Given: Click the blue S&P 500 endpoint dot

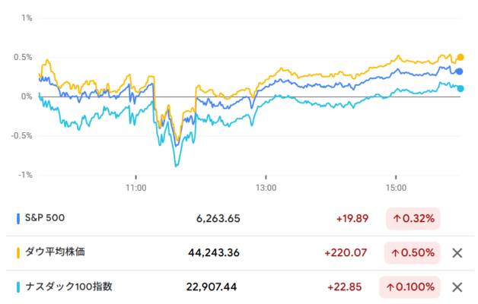Looking at the screenshot, I should tap(459, 71).
